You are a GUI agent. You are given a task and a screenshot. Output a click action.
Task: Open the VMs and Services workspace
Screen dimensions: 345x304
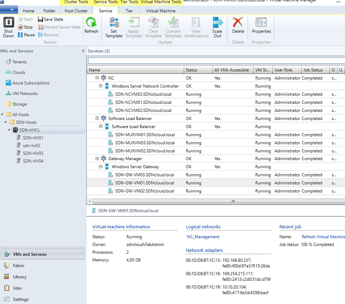coord(42,254)
